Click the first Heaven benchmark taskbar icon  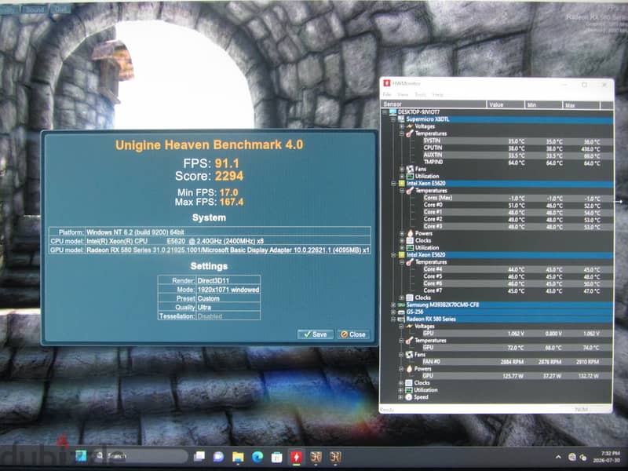[316, 457]
